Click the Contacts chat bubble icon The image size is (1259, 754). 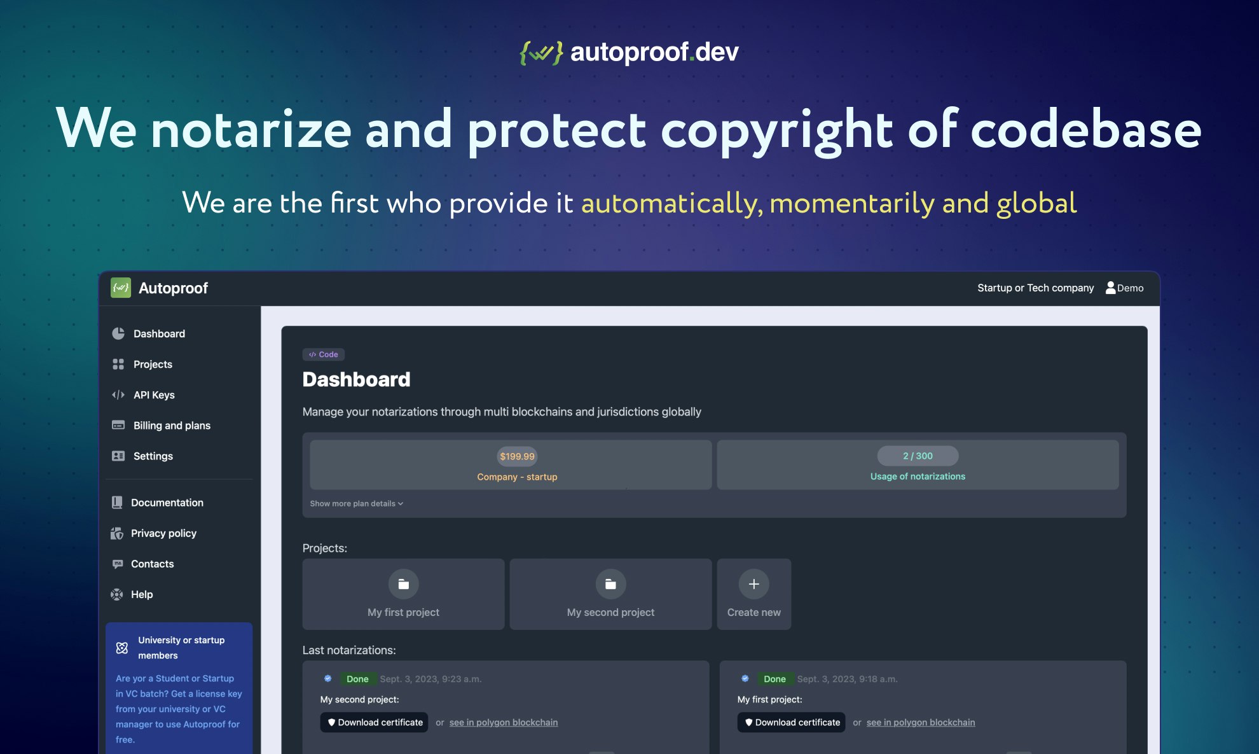[x=118, y=564]
